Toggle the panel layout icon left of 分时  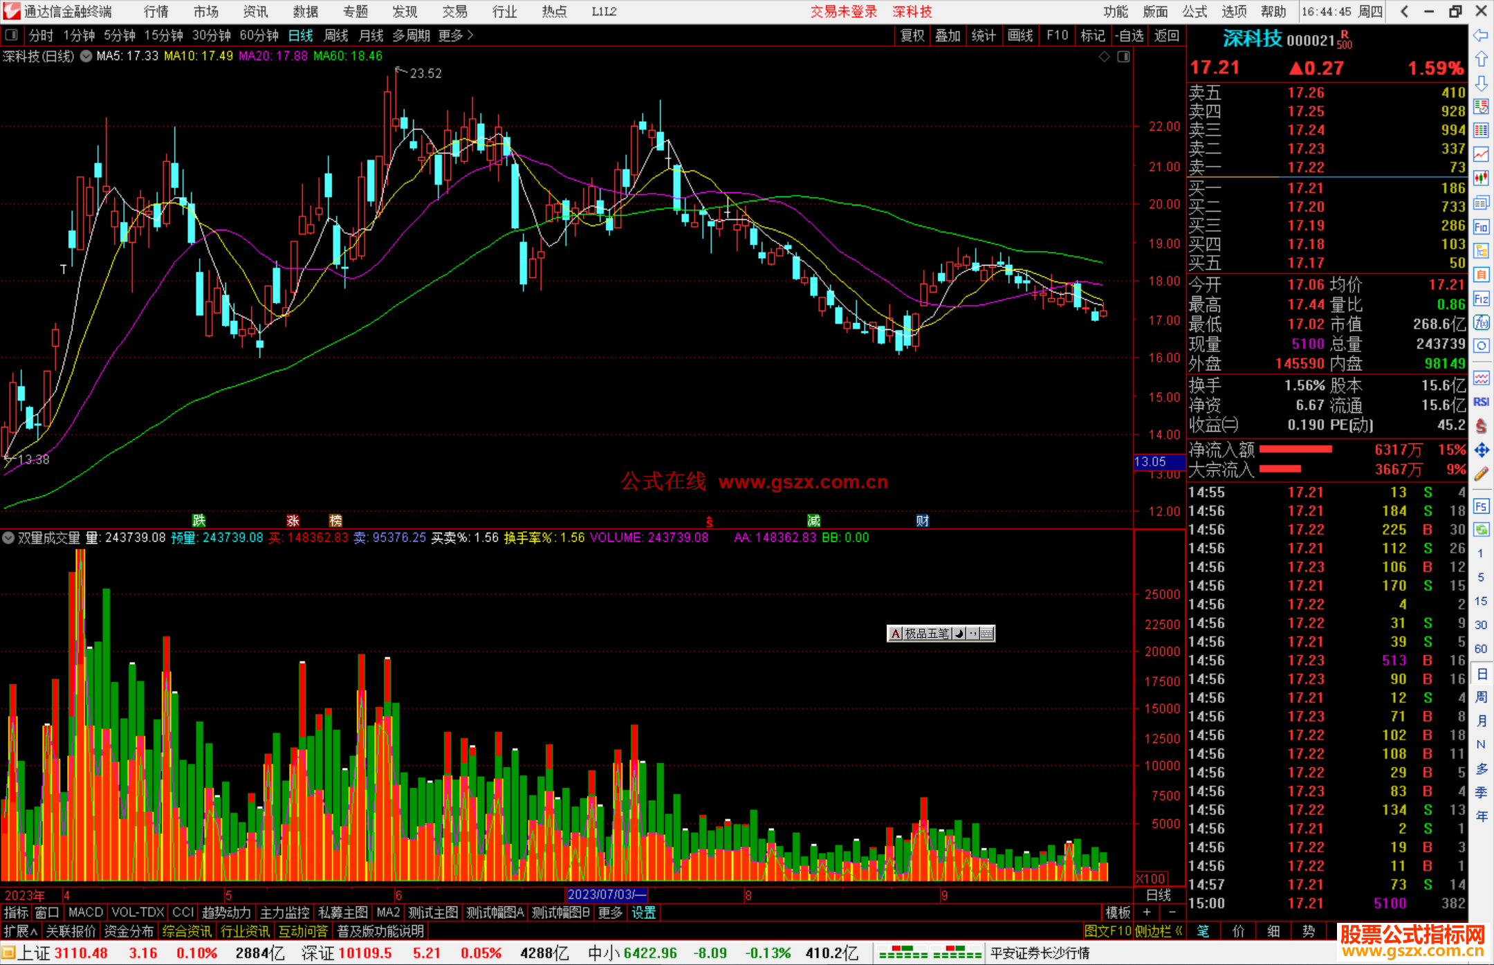point(12,35)
